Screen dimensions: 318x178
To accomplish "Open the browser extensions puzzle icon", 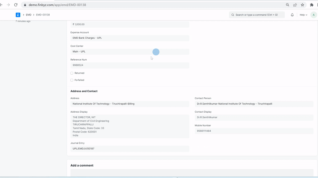I will [312, 5].
